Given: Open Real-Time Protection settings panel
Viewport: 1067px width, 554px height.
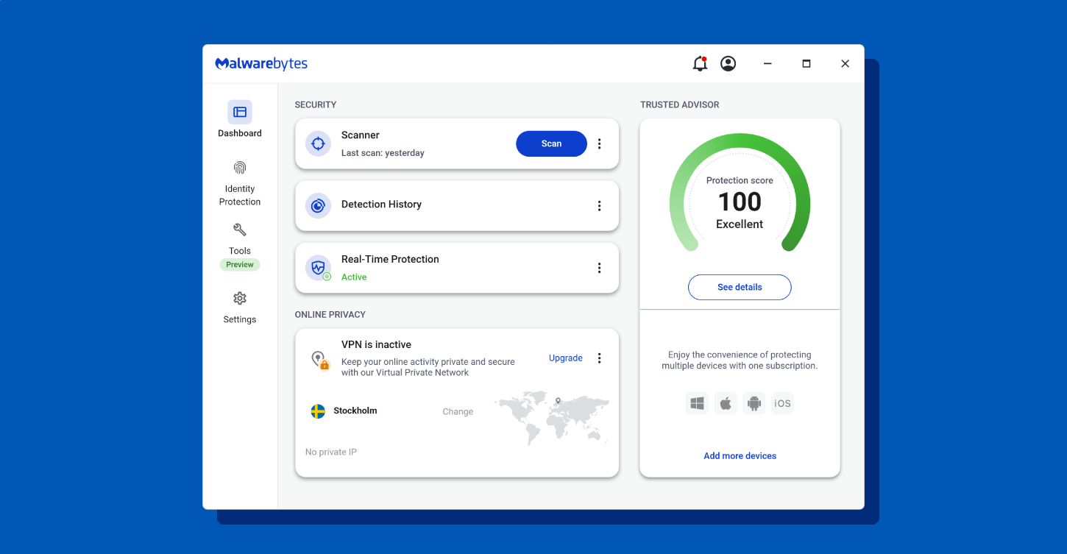Looking at the screenshot, I should 390,259.
